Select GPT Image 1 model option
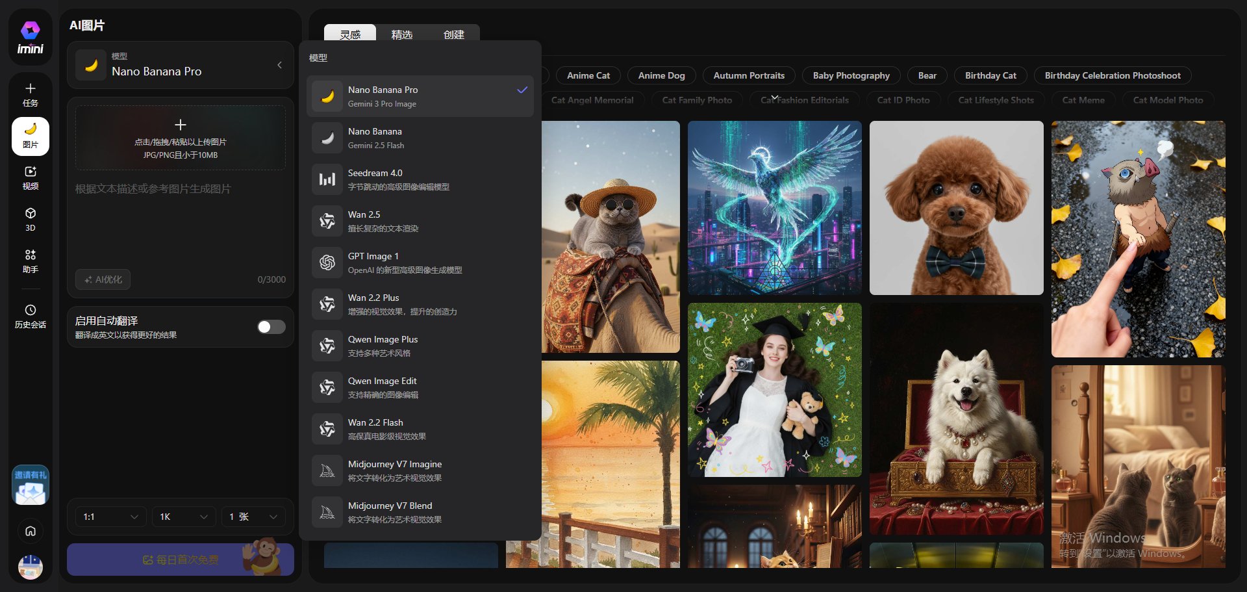This screenshot has width=1247, height=592. (x=420, y=263)
